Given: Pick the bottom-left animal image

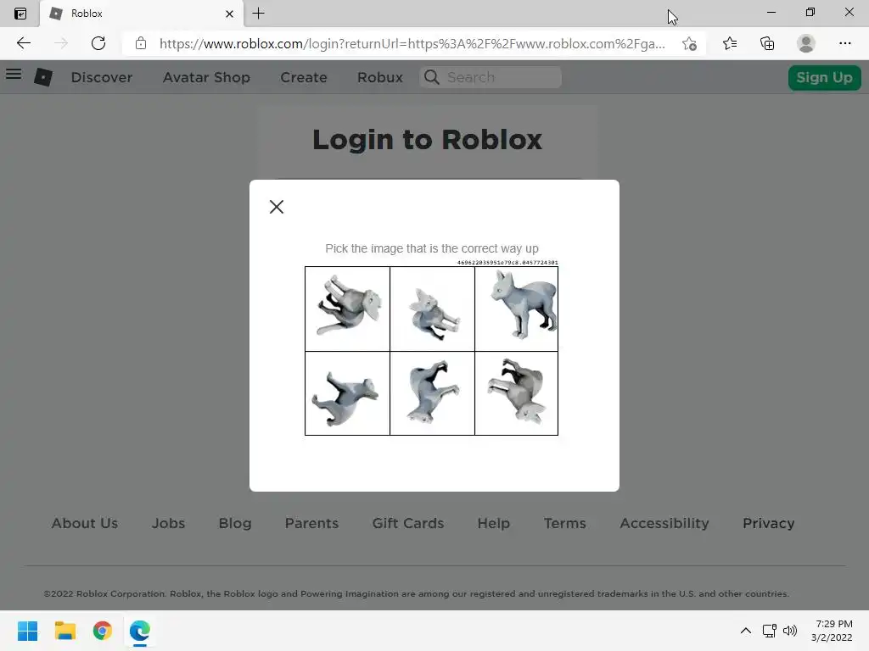Looking at the screenshot, I should click(347, 393).
